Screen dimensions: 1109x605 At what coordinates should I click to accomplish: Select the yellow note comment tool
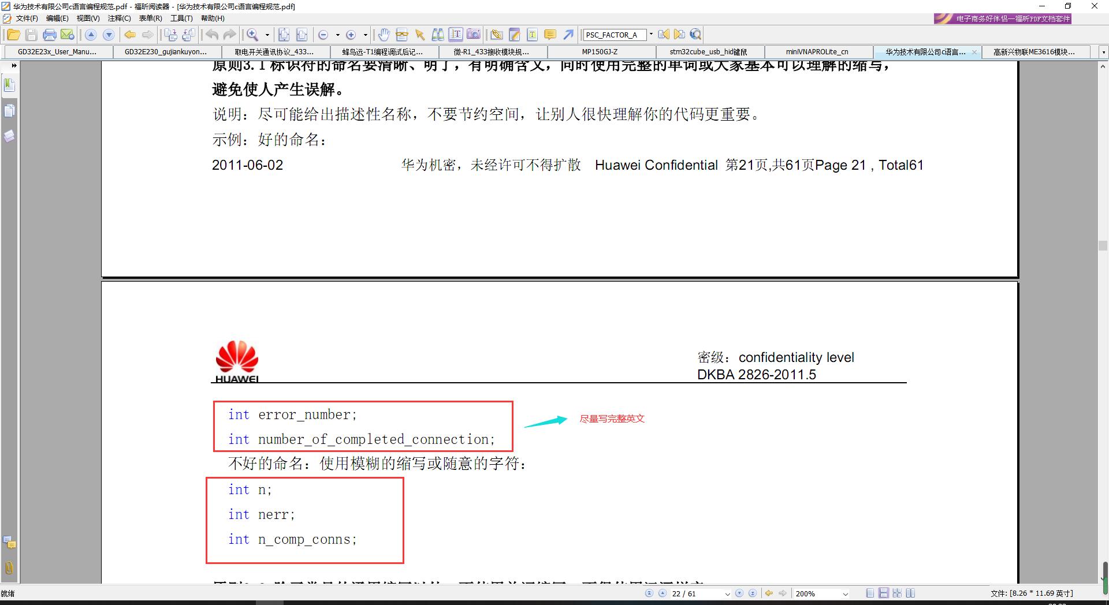click(x=550, y=35)
